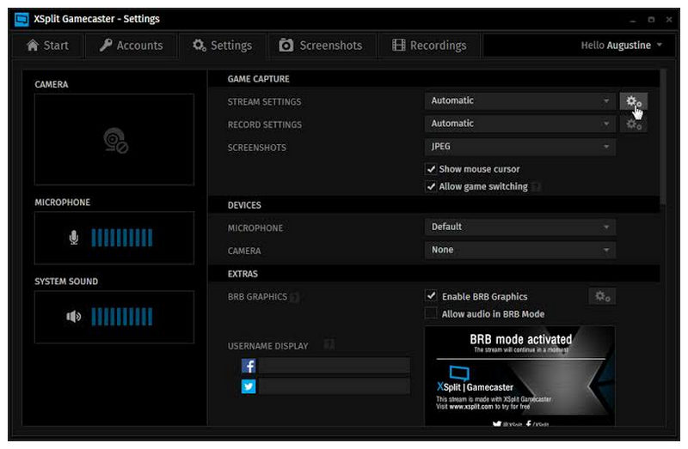
Task: Open BRB Graphics gear settings
Action: tap(602, 296)
